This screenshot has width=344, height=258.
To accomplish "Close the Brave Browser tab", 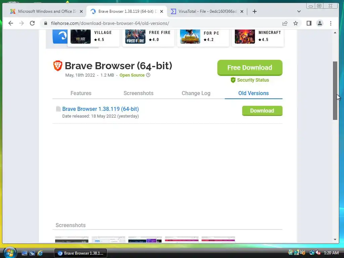I will [x=162, y=11].
